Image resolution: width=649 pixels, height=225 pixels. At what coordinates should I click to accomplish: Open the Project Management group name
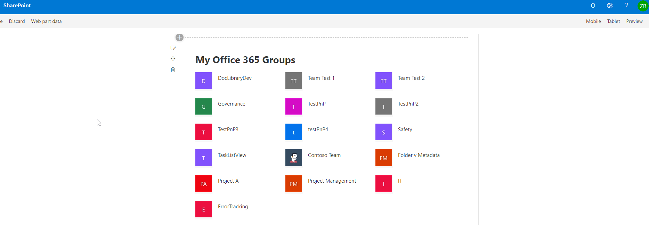click(x=332, y=181)
